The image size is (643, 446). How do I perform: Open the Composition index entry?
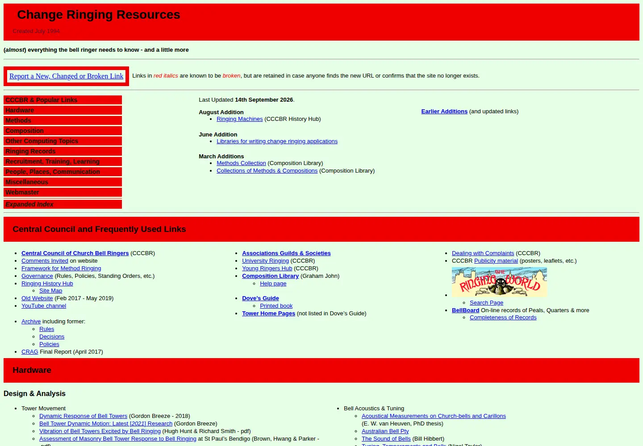(63, 131)
